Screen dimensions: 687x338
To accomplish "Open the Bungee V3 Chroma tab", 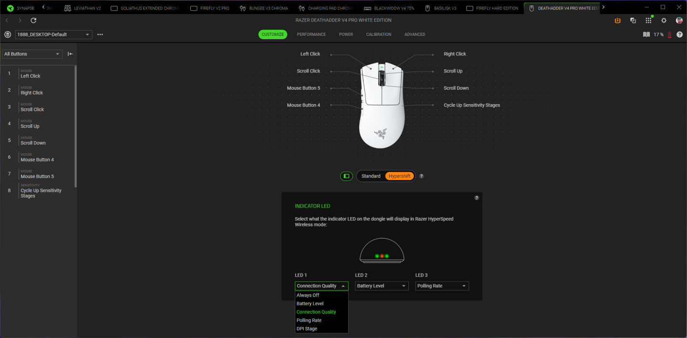I will coord(264,8).
